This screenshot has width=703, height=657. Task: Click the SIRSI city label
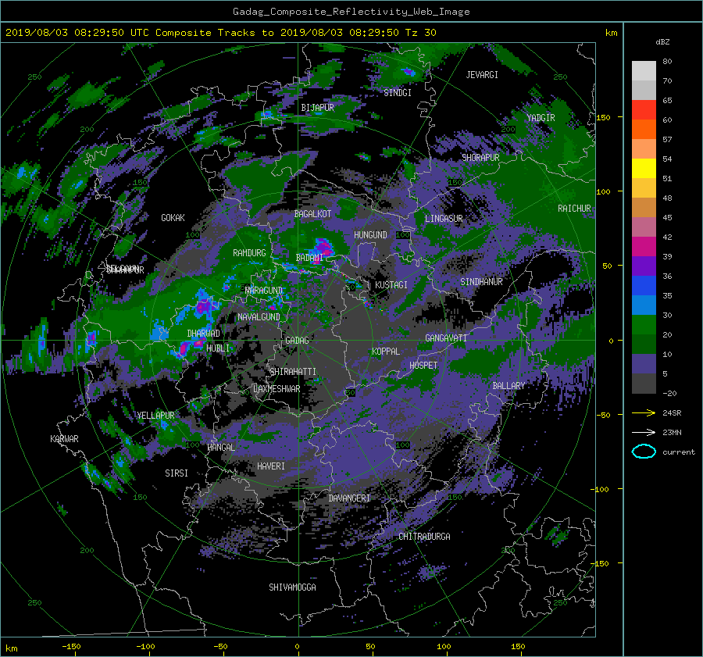pyautogui.click(x=177, y=473)
